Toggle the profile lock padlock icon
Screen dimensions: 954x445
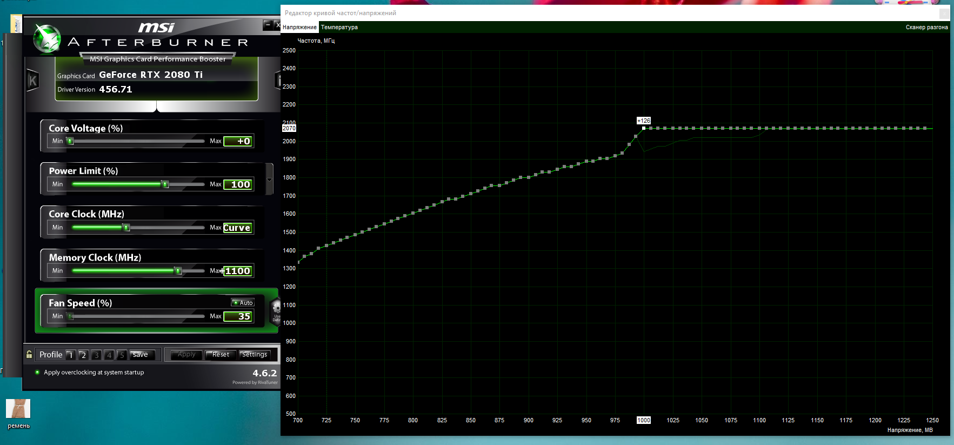29,355
